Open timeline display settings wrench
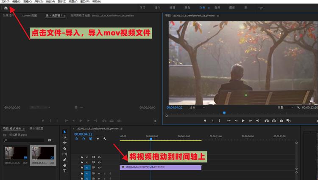The width and height of the screenshot is (318, 180). click(105, 139)
